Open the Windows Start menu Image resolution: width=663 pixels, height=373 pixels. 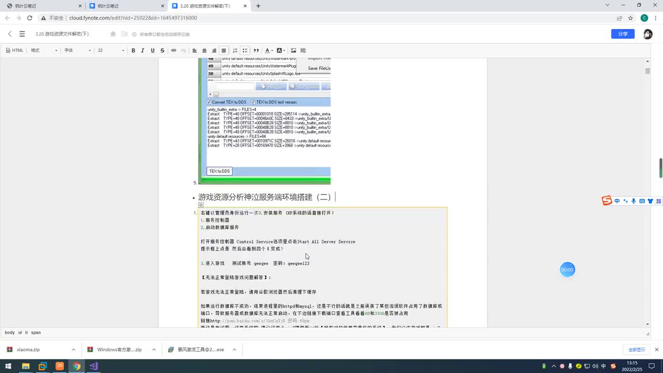click(x=8, y=366)
